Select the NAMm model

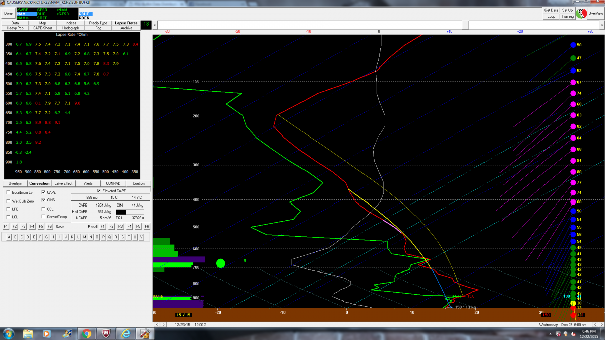tap(23, 18)
